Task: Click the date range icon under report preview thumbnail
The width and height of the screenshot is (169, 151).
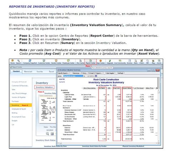Action: click(52, 134)
